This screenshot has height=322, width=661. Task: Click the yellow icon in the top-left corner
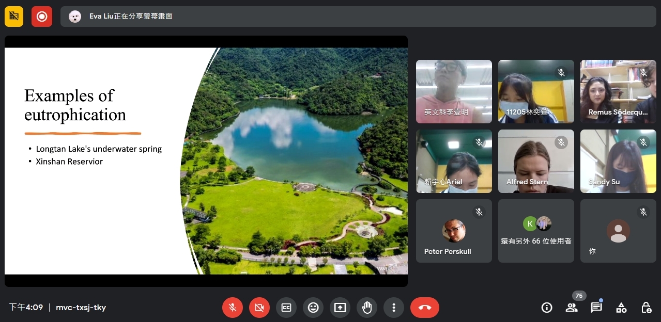tap(14, 17)
